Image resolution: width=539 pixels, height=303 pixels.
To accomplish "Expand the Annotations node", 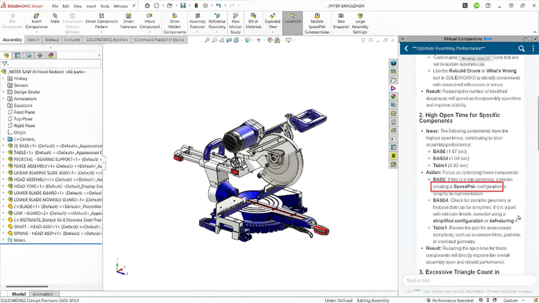I will 3,99.
